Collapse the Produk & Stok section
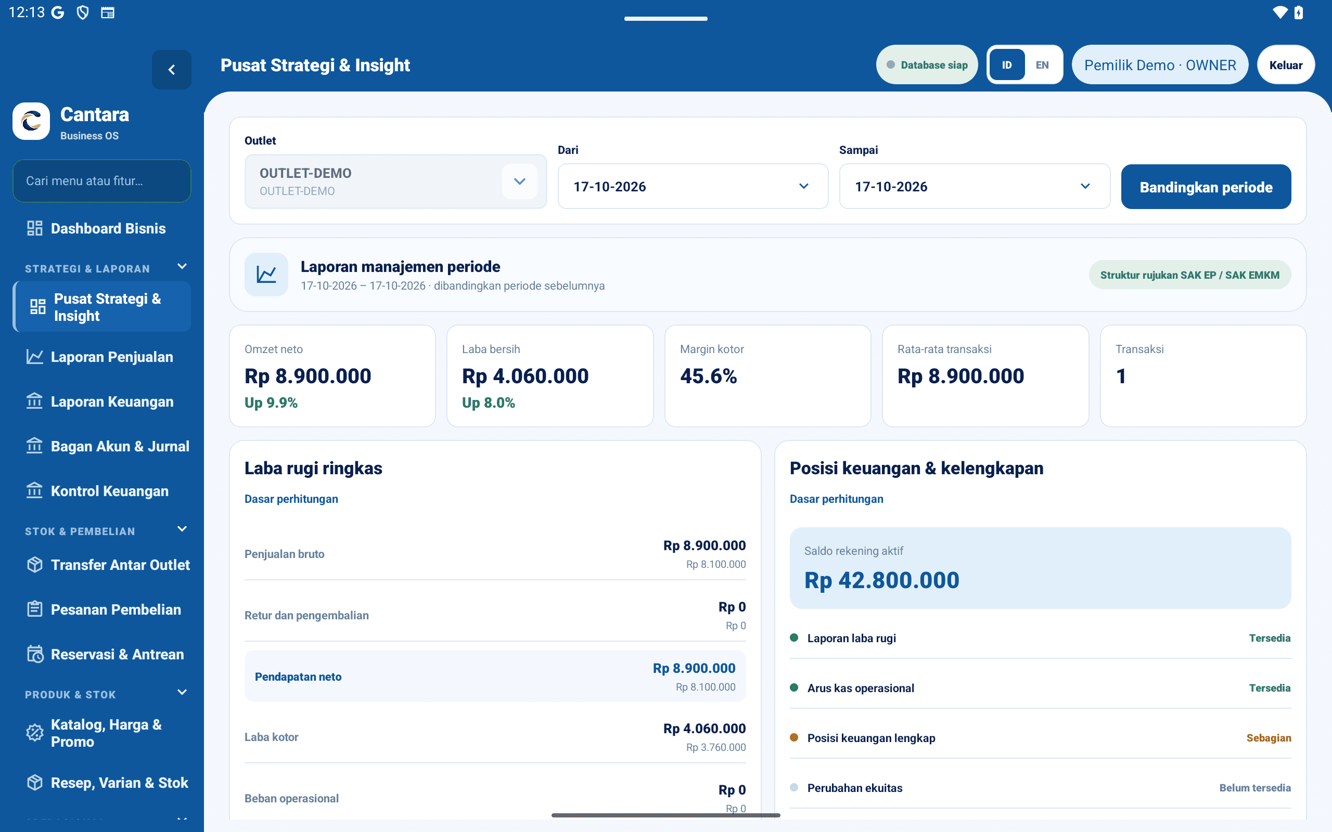This screenshot has width=1332, height=832. pos(182,693)
